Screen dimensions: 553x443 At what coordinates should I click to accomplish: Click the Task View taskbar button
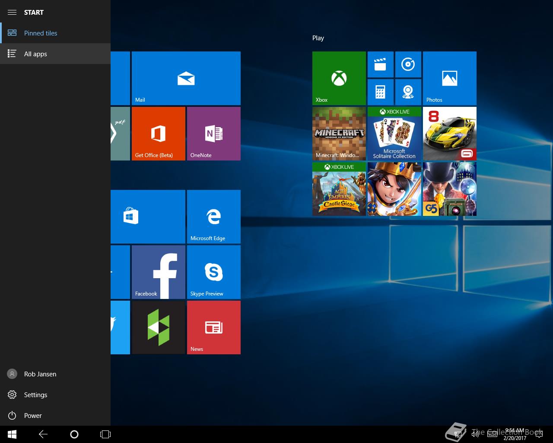point(105,434)
